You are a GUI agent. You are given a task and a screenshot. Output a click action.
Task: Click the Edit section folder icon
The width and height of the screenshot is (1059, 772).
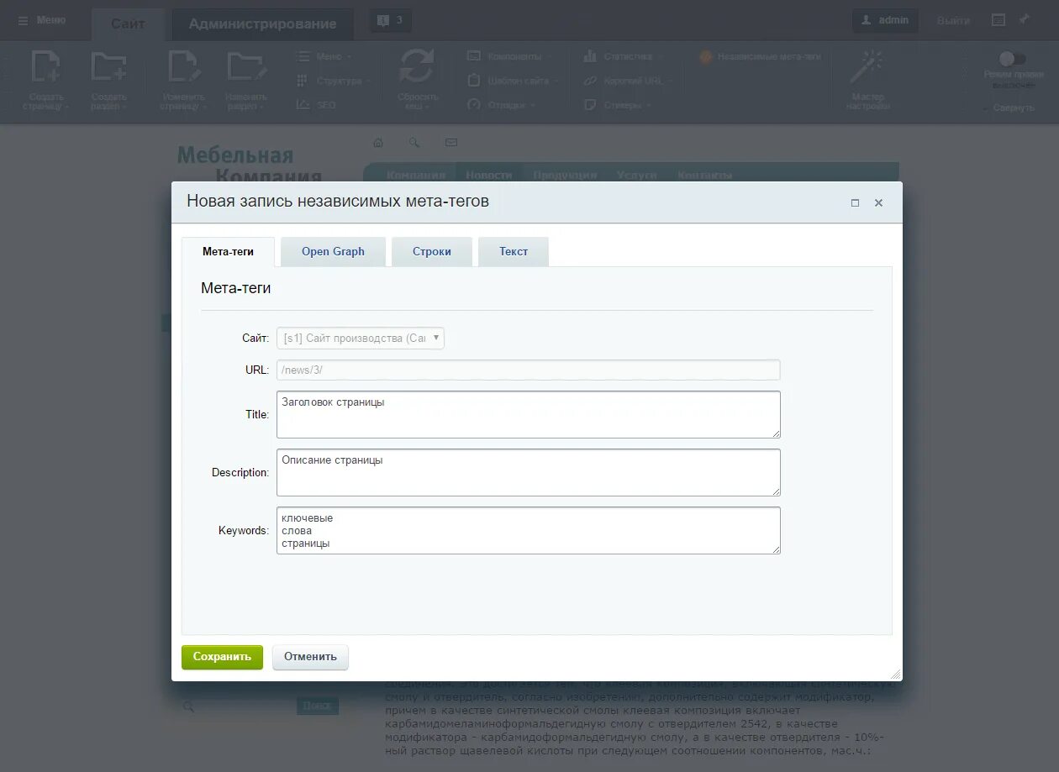246,68
